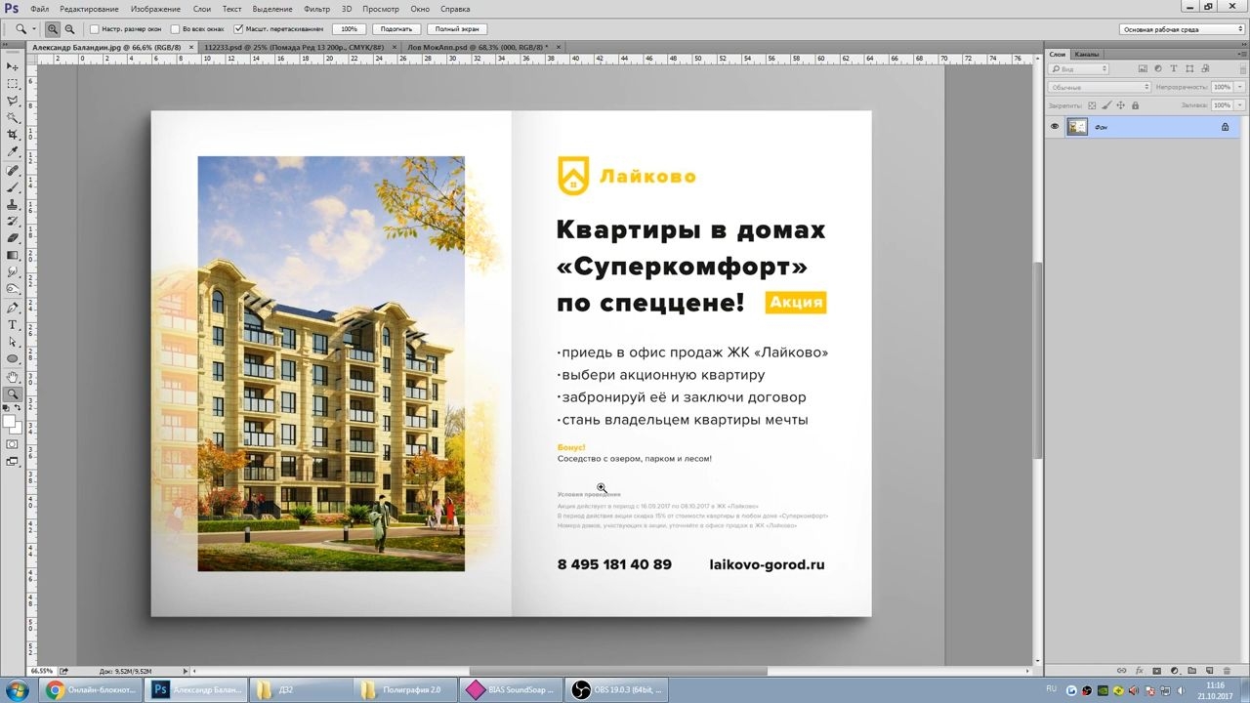Click the delete layer trash icon
The width and height of the screenshot is (1250, 703).
[1226, 671]
